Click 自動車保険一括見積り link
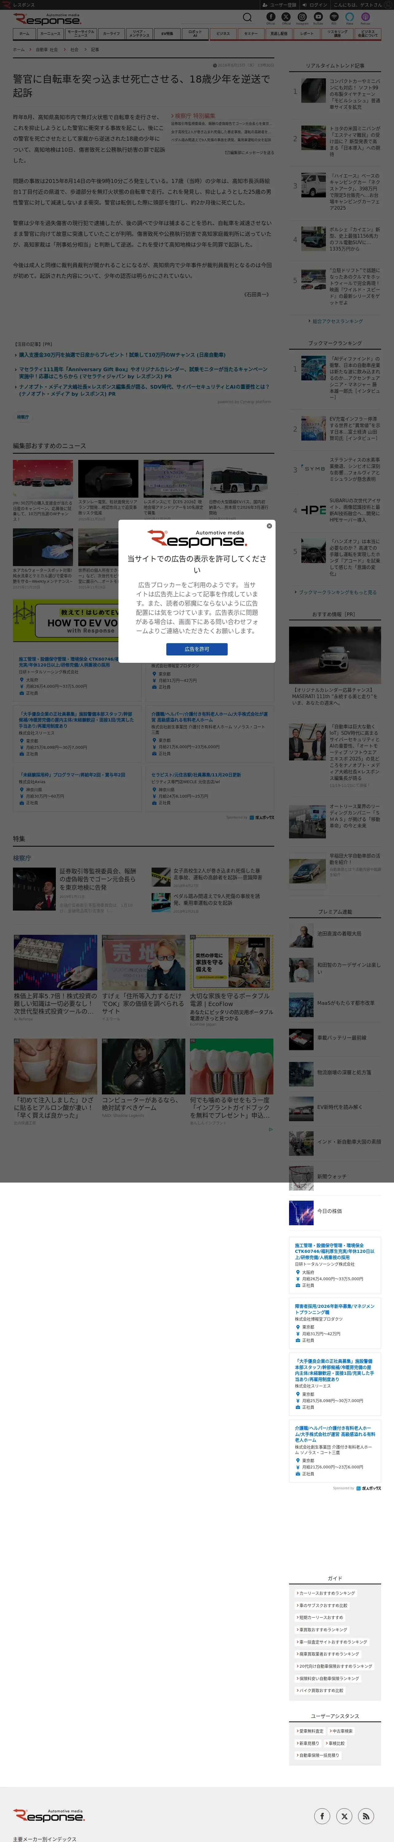The image size is (394, 1842). pyautogui.click(x=318, y=1755)
